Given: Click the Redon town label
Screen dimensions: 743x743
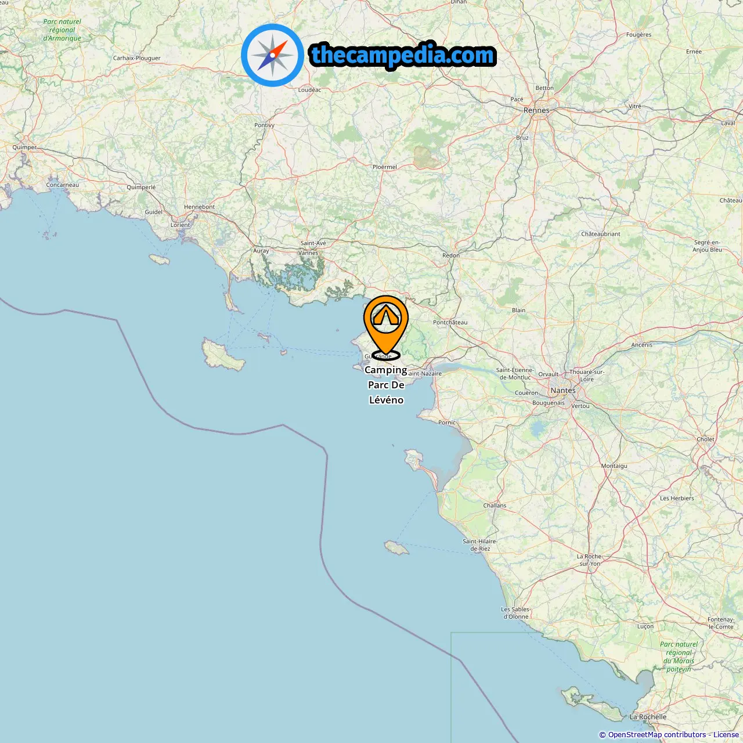Looking at the screenshot, I should (451, 255).
